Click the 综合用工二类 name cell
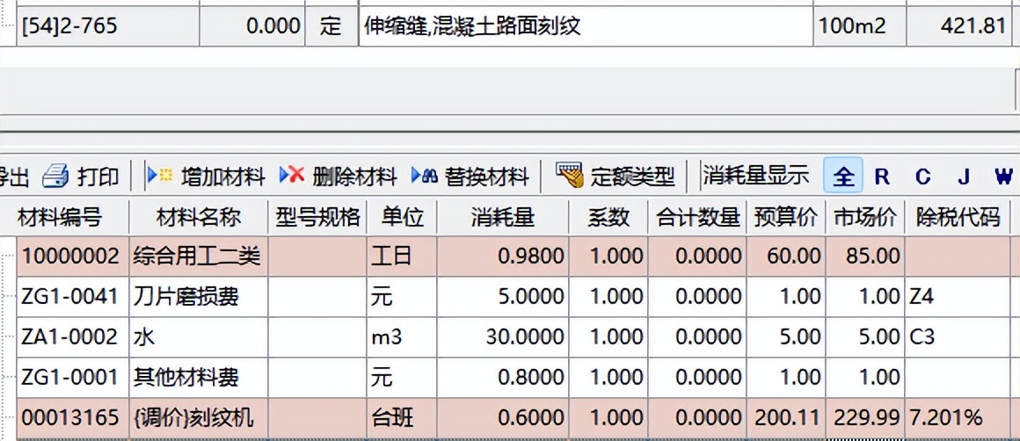 coord(199,257)
